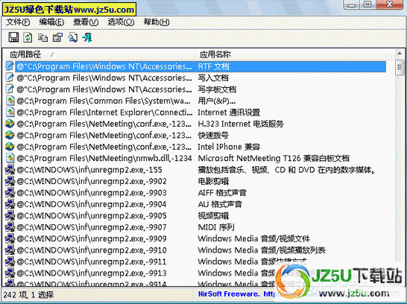Sort by the 应用名称 column header

290,54
